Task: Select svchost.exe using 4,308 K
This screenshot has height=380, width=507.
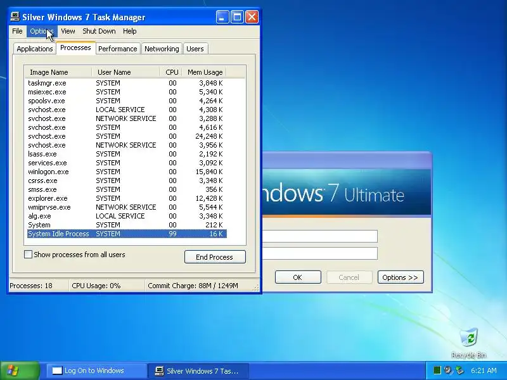Action: tap(127, 110)
